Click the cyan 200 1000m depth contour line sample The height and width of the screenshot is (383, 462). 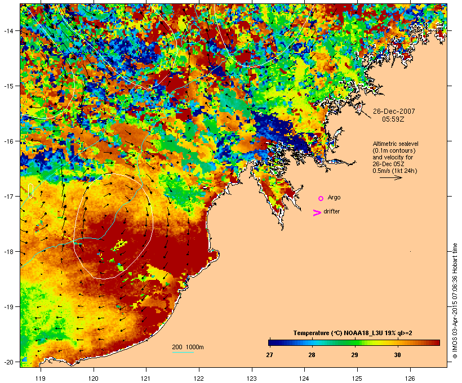(x=183, y=352)
